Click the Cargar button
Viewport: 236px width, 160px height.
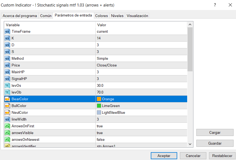coord(215,132)
